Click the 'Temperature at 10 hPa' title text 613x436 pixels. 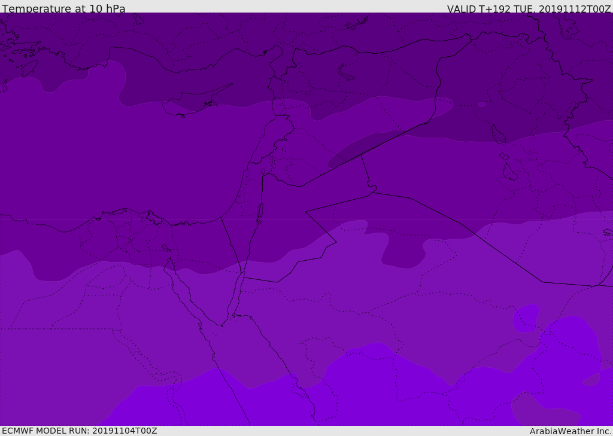63,8
